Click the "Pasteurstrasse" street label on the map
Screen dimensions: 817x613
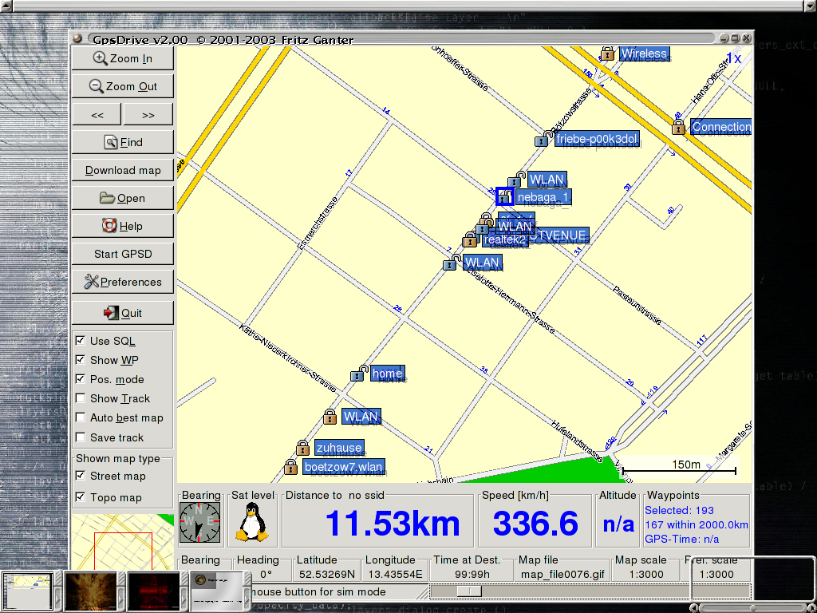(637, 305)
